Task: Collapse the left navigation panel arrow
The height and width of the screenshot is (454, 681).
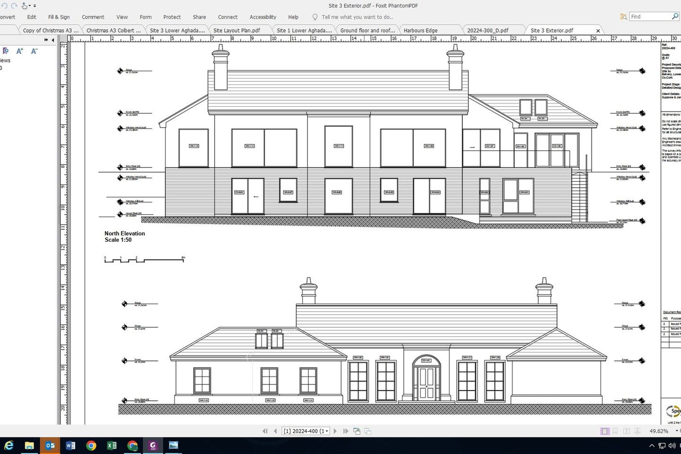Action: [53, 40]
